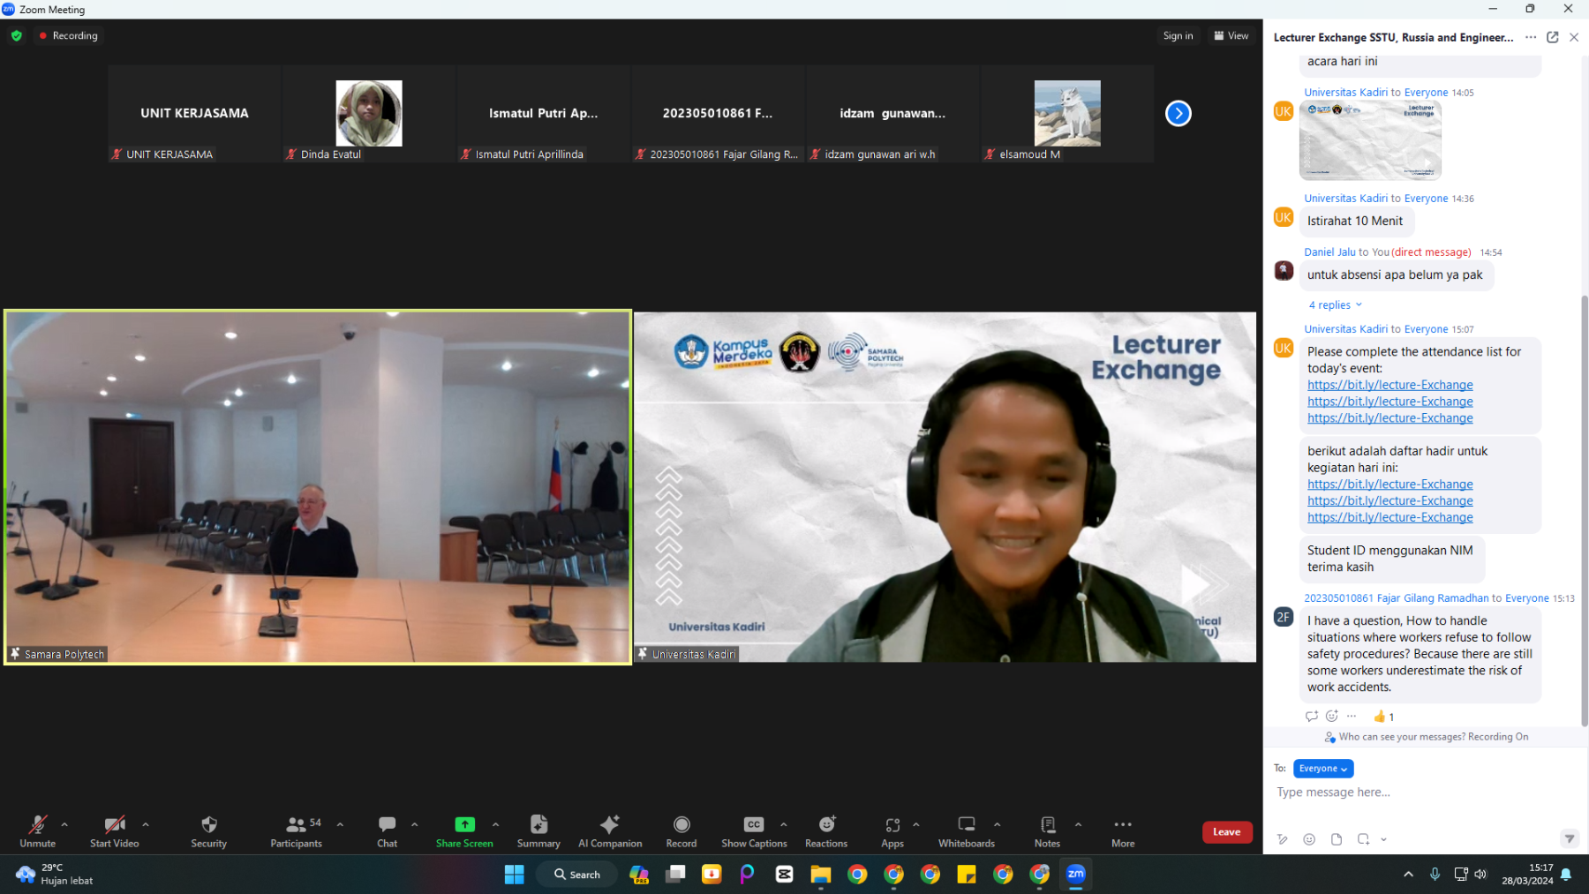Open audio options arrow beside Unmute
1589x894 pixels.
64,824
